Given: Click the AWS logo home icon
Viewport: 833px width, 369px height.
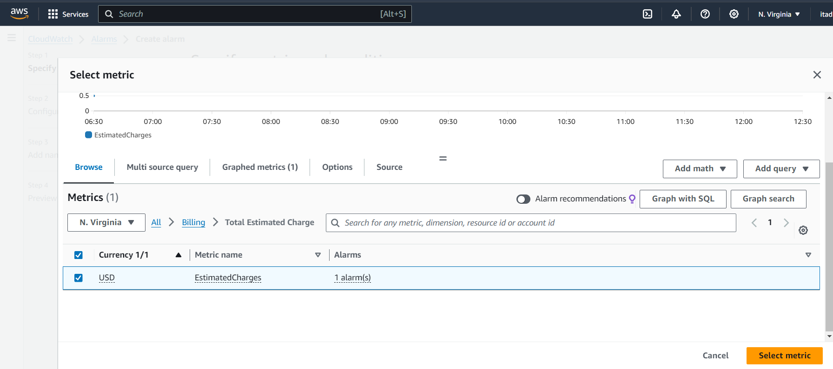Looking at the screenshot, I should point(19,13).
